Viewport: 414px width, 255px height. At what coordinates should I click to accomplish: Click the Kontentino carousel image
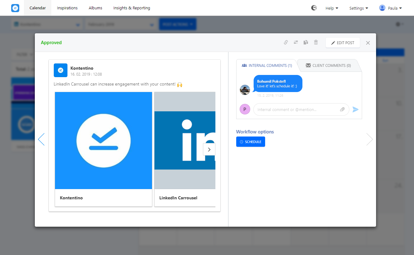103,140
